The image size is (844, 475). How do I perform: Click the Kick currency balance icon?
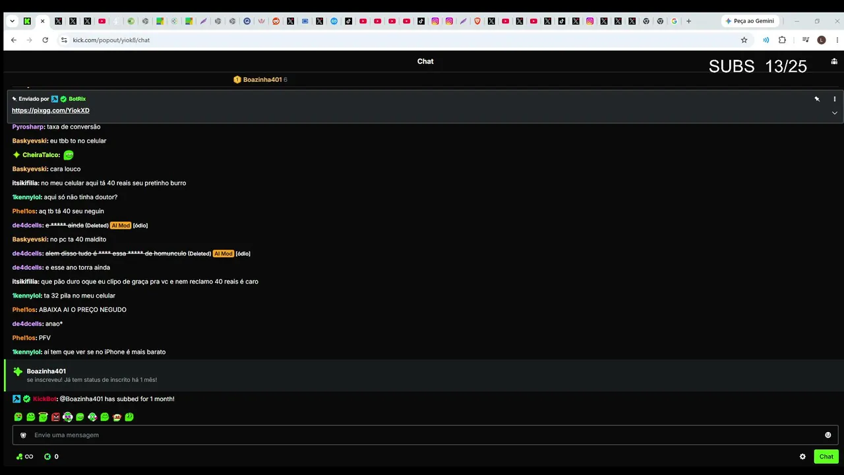47,457
